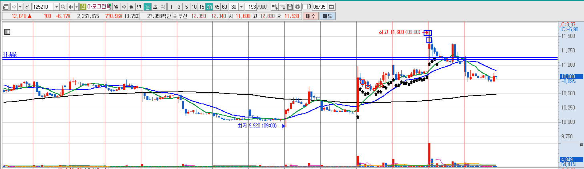Screen dimensions: 584x169
Task: Set interval to 3 minutes
Action: (x=179, y=7)
